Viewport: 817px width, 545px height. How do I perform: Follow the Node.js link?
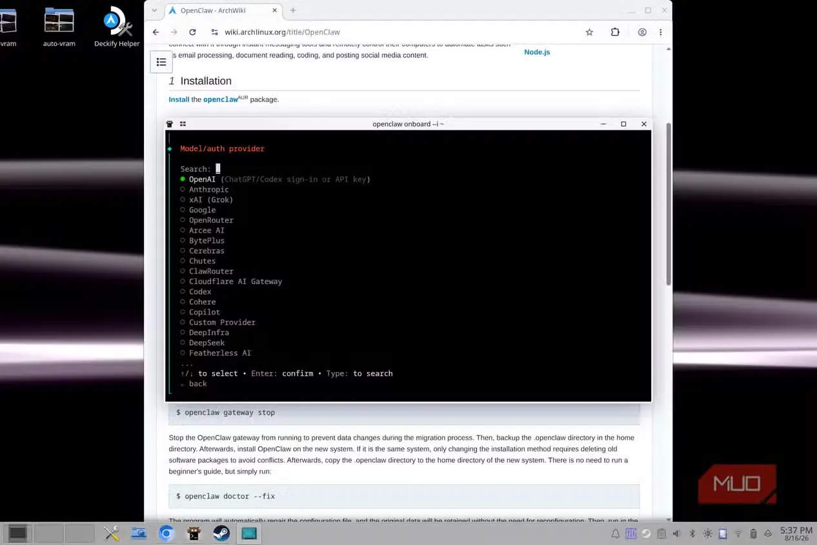pyautogui.click(x=537, y=52)
